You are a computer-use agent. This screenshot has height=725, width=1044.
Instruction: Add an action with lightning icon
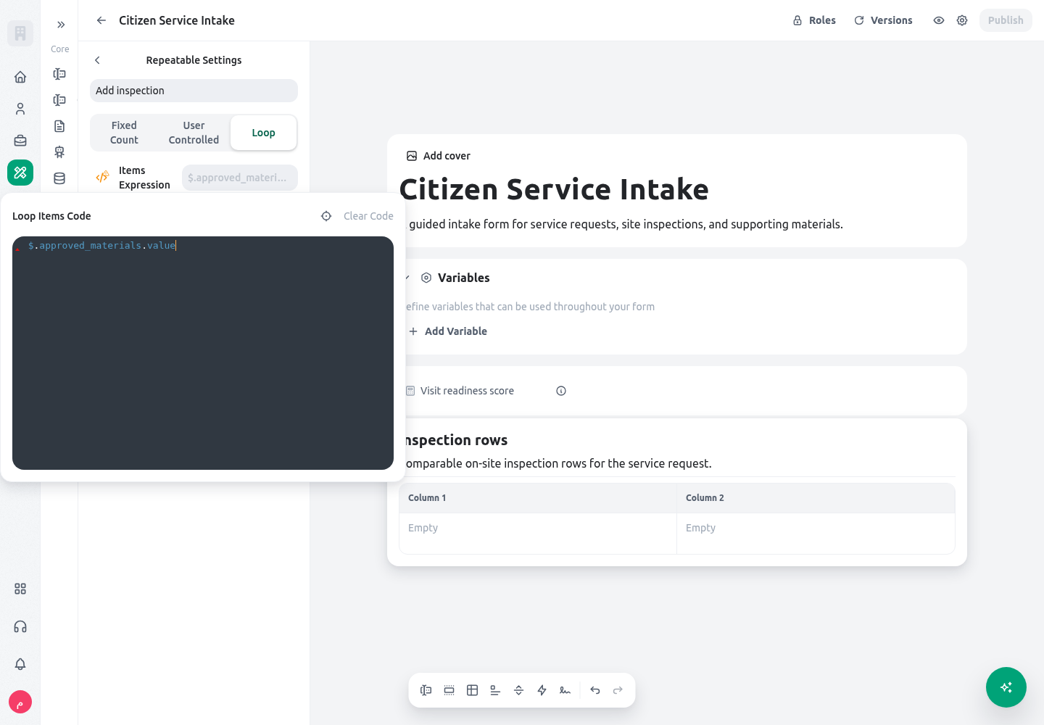pos(542,690)
